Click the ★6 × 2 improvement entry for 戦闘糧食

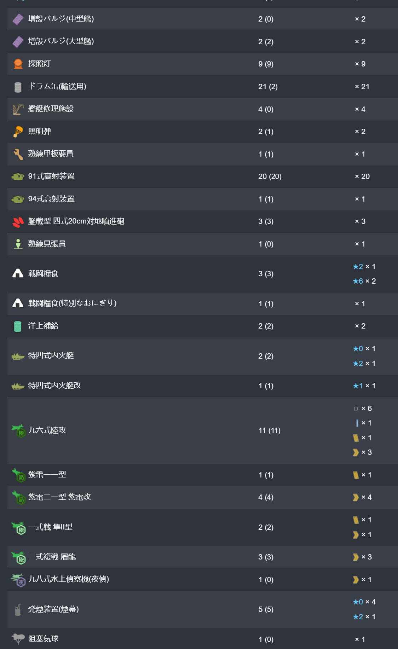(x=364, y=281)
